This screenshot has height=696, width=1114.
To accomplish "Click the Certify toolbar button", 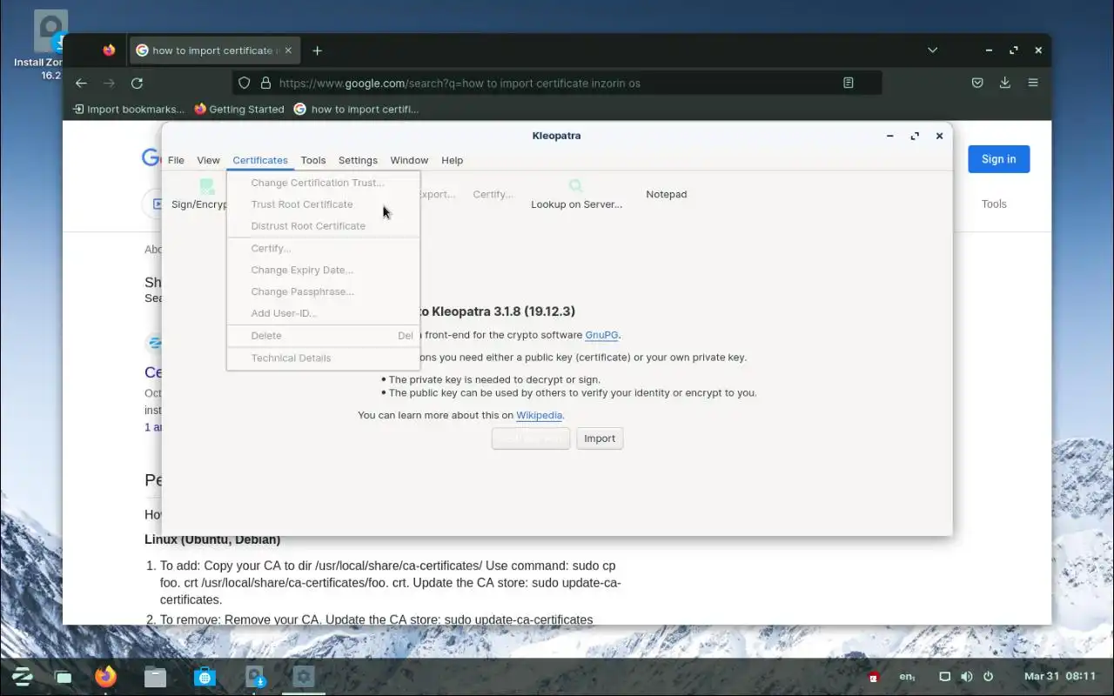I will pos(493,194).
